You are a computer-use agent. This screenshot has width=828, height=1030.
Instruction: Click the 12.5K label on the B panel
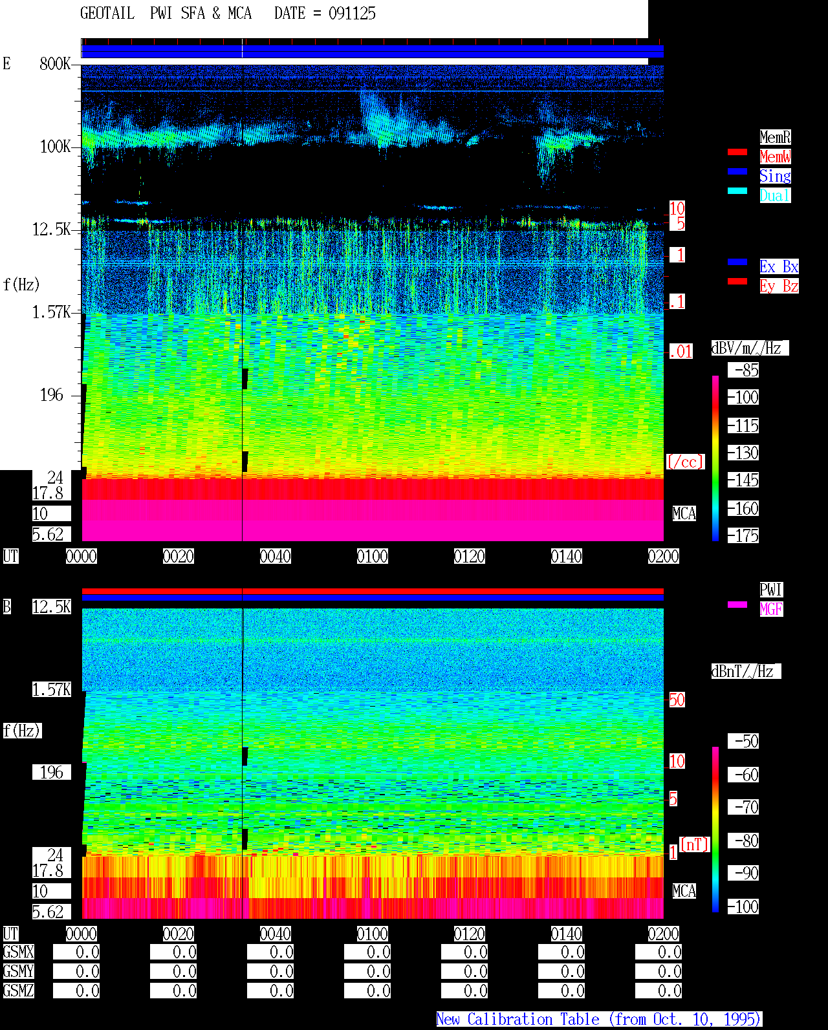coord(52,606)
